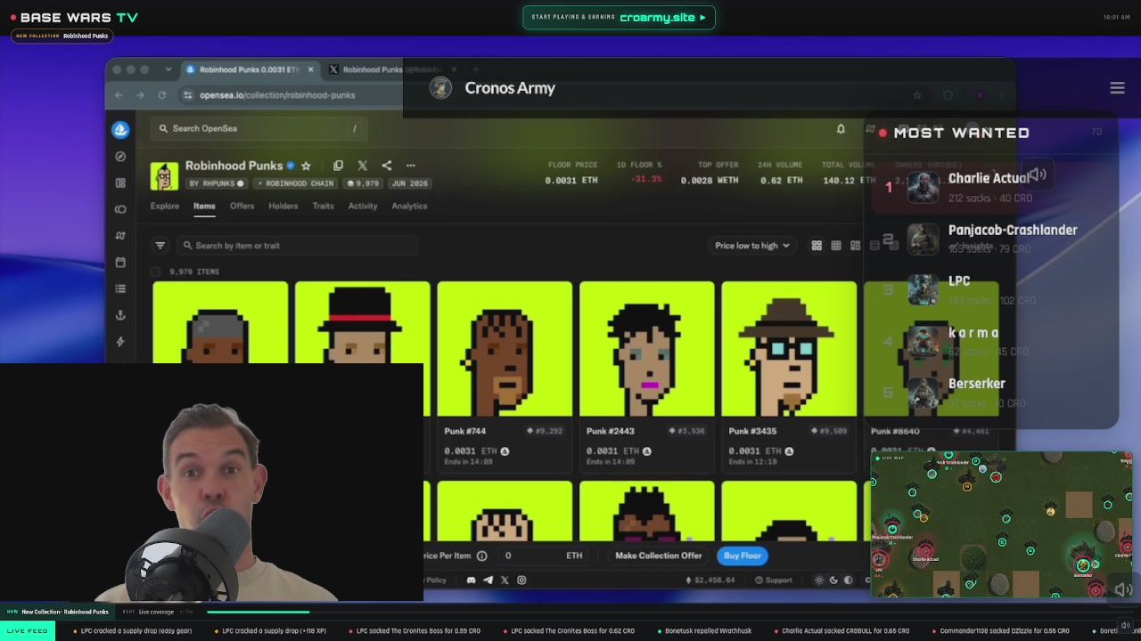Toggle sound with the Most Wanted speaker icon
1141x641 pixels.
coord(1036,175)
